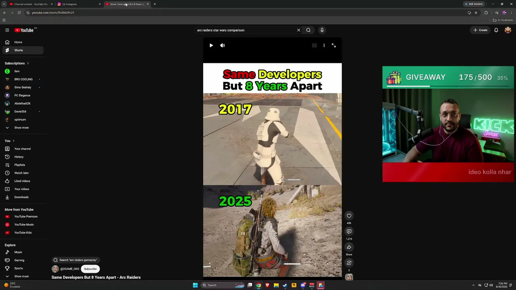This screenshot has height=290, width=516.
Task: Open the tab search dropdown
Action: 3,4
